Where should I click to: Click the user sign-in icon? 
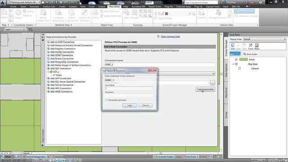(225, 2)
